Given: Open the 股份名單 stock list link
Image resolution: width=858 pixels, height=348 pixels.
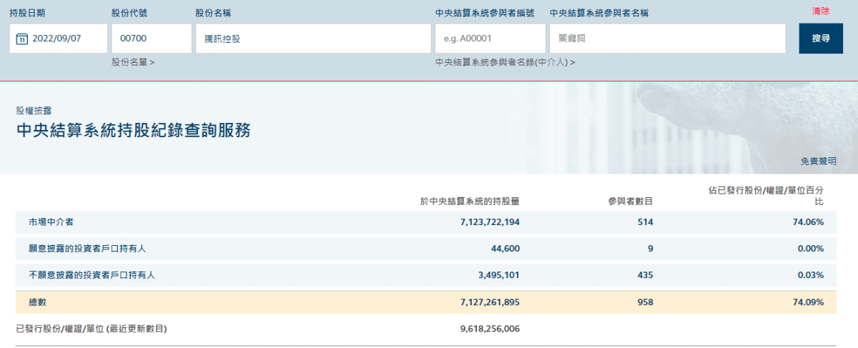Looking at the screenshot, I should pyautogui.click(x=133, y=62).
